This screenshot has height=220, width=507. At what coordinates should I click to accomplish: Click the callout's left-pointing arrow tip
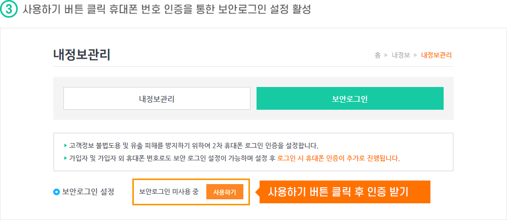pyautogui.click(x=257, y=192)
